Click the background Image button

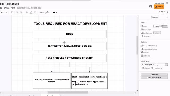pyautogui.click(x=157, y=33)
